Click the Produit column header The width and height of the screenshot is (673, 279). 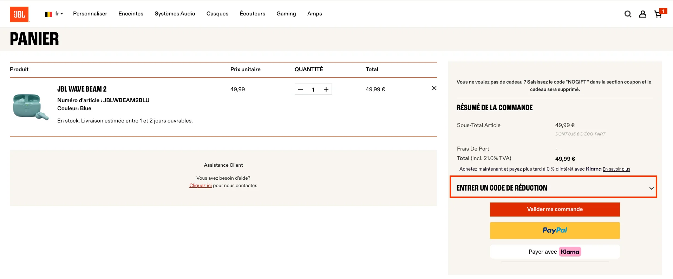(x=19, y=69)
